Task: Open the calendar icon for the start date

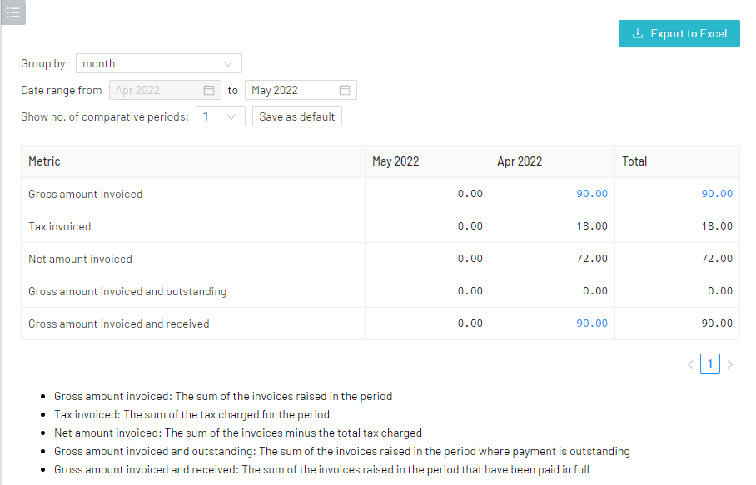Action: (208, 90)
